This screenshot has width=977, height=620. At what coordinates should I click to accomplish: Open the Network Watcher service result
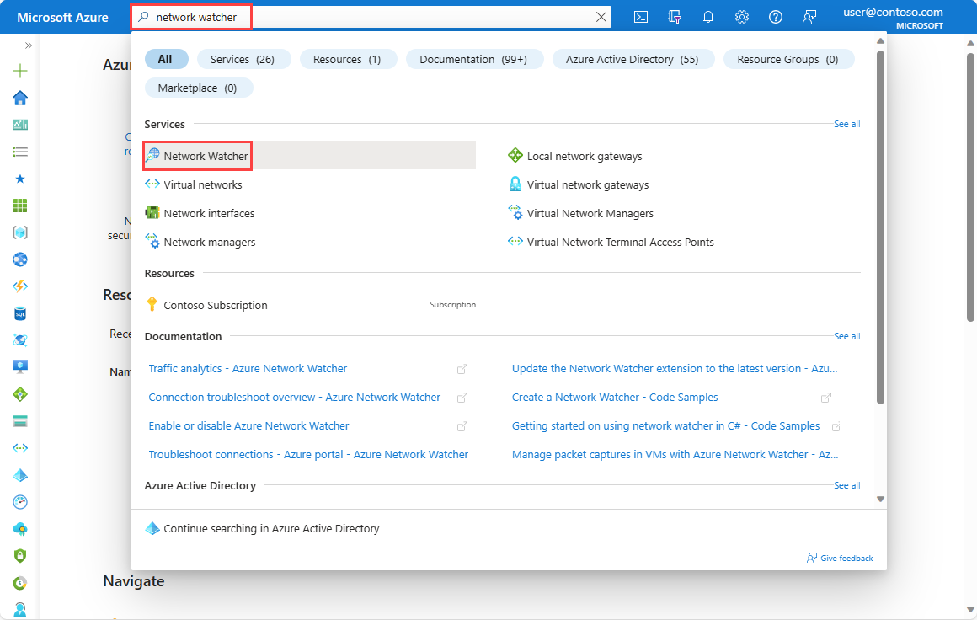tap(205, 155)
